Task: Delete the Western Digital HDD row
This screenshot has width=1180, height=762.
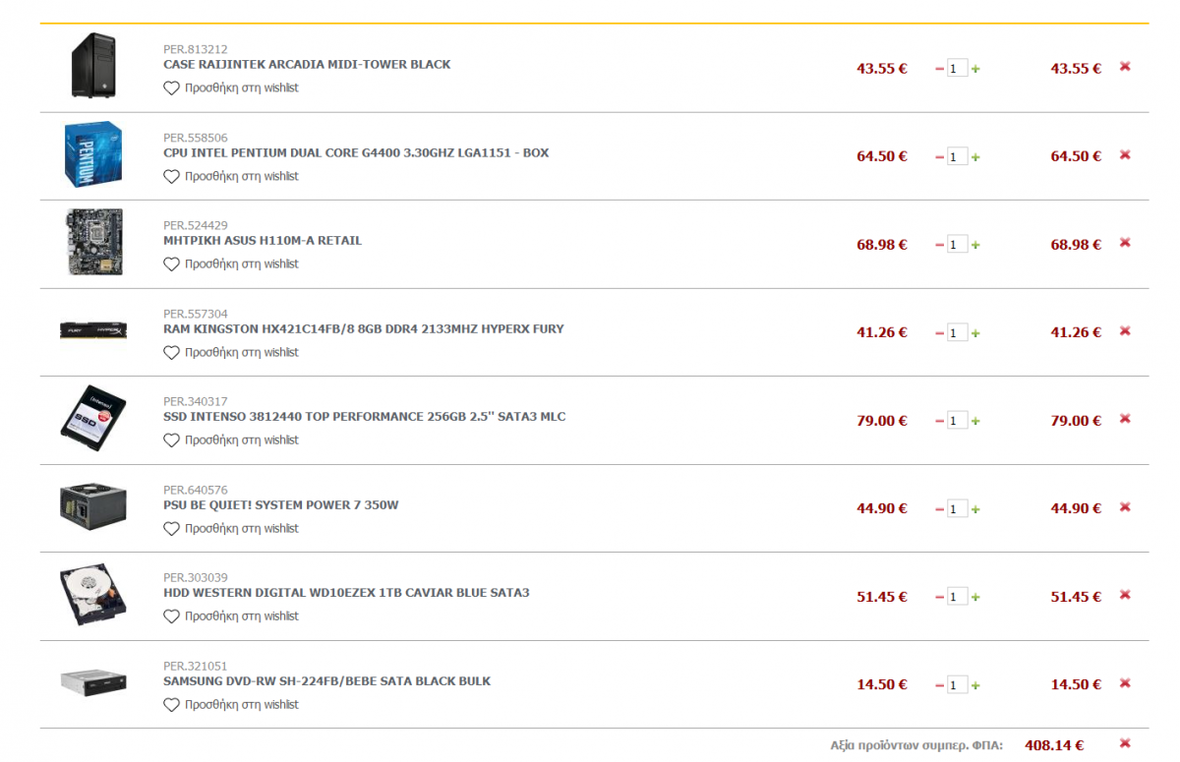Action: [1125, 595]
